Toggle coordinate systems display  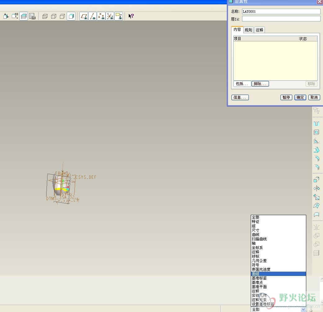(110, 16)
